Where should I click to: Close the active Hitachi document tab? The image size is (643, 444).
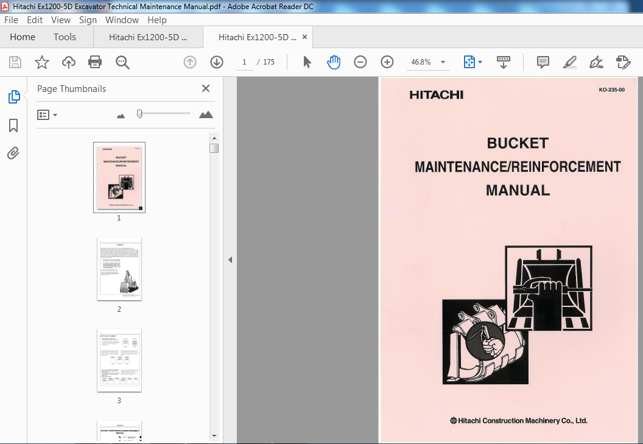click(304, 37)
